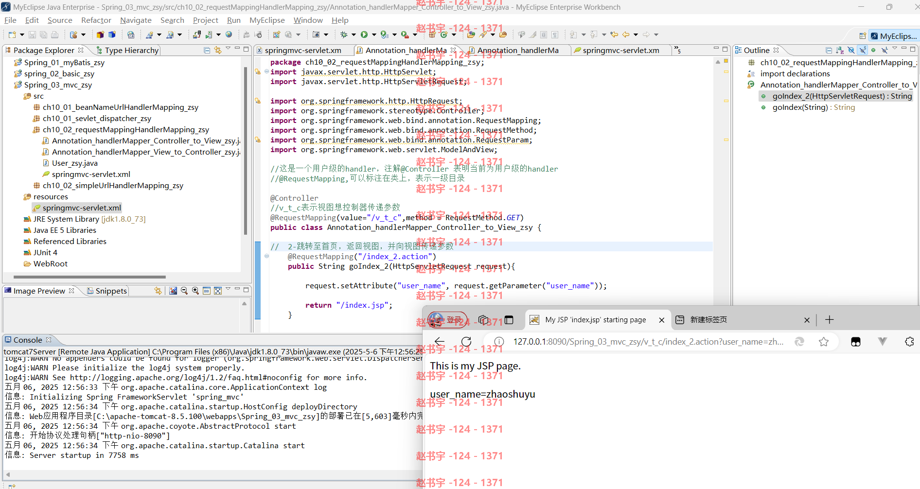Collapse the goIndex_2 method fold marker
The width and height of the screenshot is (920, 489).
(266, 256)
